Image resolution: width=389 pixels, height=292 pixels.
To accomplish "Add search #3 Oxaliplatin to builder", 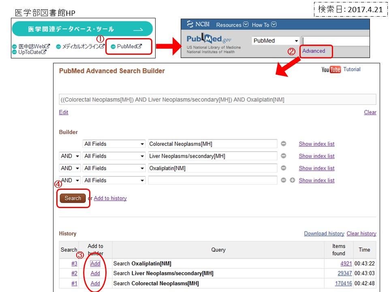I will [95, 264].
